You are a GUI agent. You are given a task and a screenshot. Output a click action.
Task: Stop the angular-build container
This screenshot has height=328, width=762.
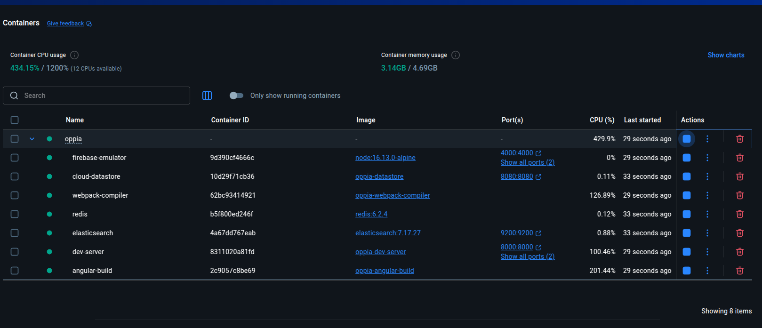coord(687,271)
